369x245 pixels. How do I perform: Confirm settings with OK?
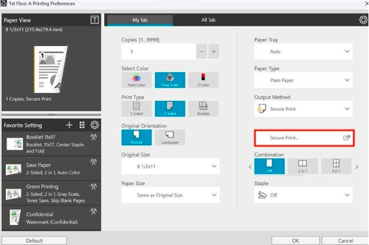(x=296, y=240)
